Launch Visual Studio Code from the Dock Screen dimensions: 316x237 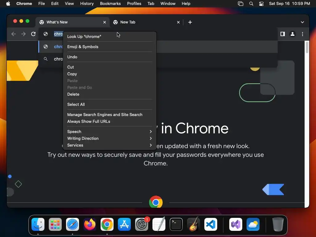coord(211,224)
